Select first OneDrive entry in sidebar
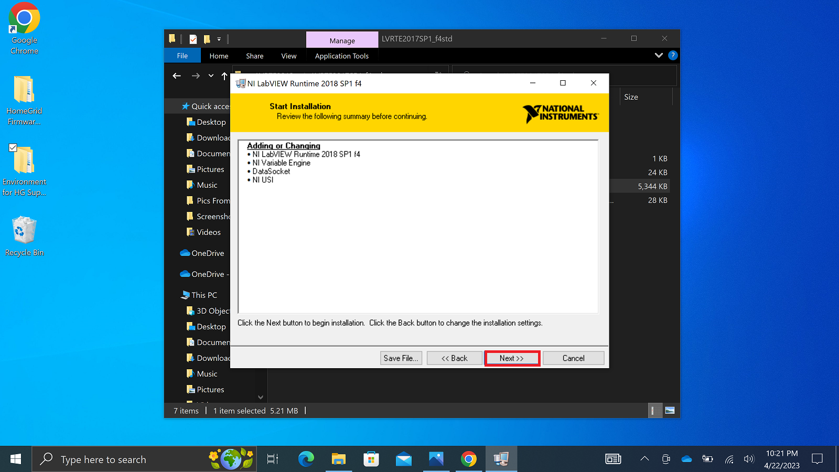Image resolution: width=839 pixels, height=472 pixels. pyautogui.click(x=202, y=253)
